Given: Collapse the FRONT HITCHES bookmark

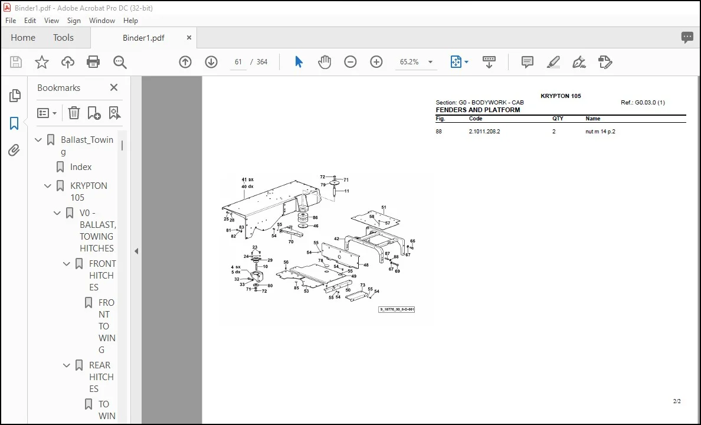Looking at the screenshot, I should click(66, 264).
